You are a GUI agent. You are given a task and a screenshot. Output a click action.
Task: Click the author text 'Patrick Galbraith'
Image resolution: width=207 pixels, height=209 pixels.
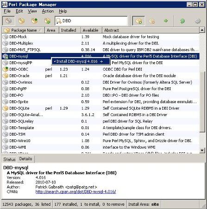point(50,187)
